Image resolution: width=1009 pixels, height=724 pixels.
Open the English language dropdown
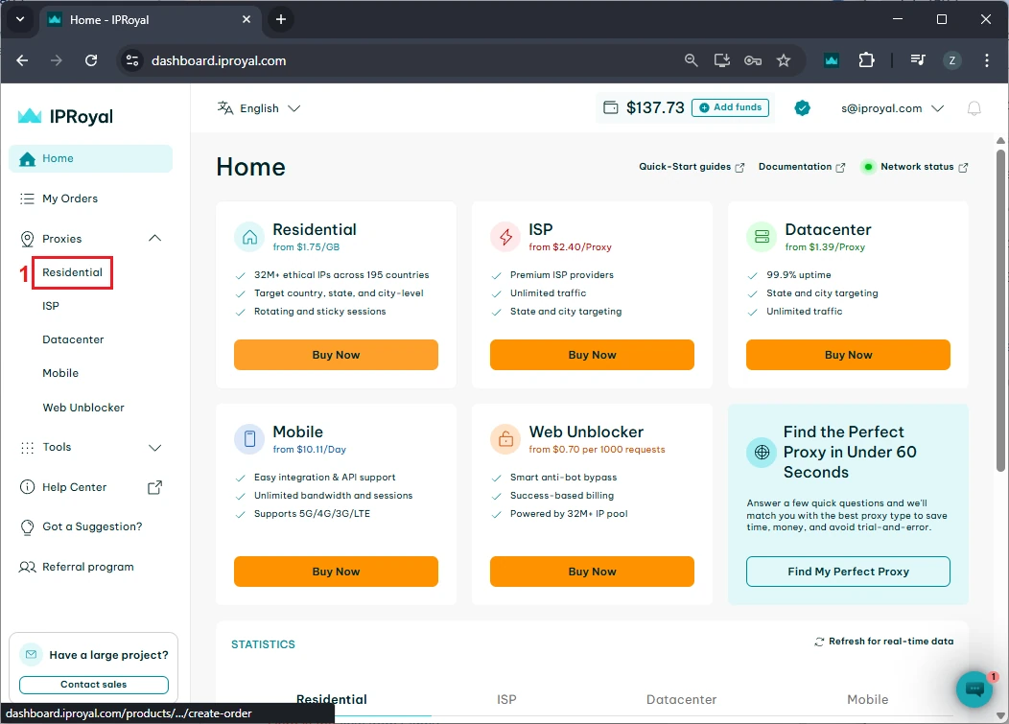(259, 108)
